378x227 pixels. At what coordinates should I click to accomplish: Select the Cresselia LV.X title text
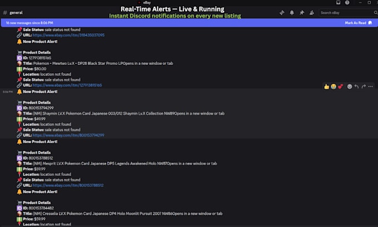point(123,214)
